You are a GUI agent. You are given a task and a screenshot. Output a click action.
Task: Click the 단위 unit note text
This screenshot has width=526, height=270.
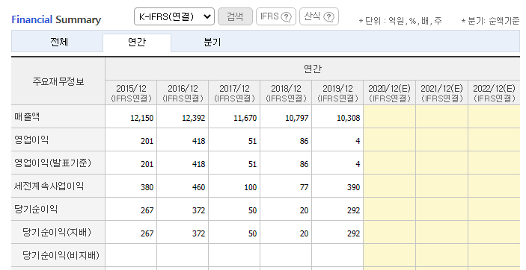click(400, 21)
